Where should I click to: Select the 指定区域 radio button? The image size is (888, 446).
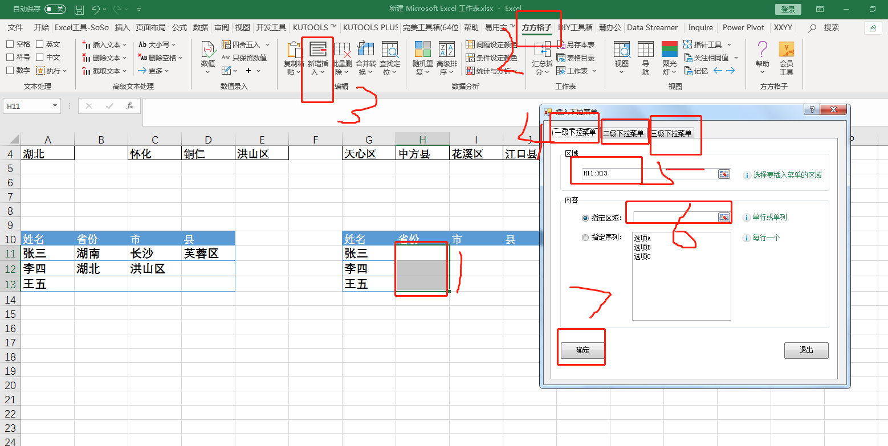[585, 218]
